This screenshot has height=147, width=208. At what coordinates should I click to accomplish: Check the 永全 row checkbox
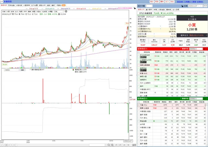pyautogui.click(x=139, y=131)
